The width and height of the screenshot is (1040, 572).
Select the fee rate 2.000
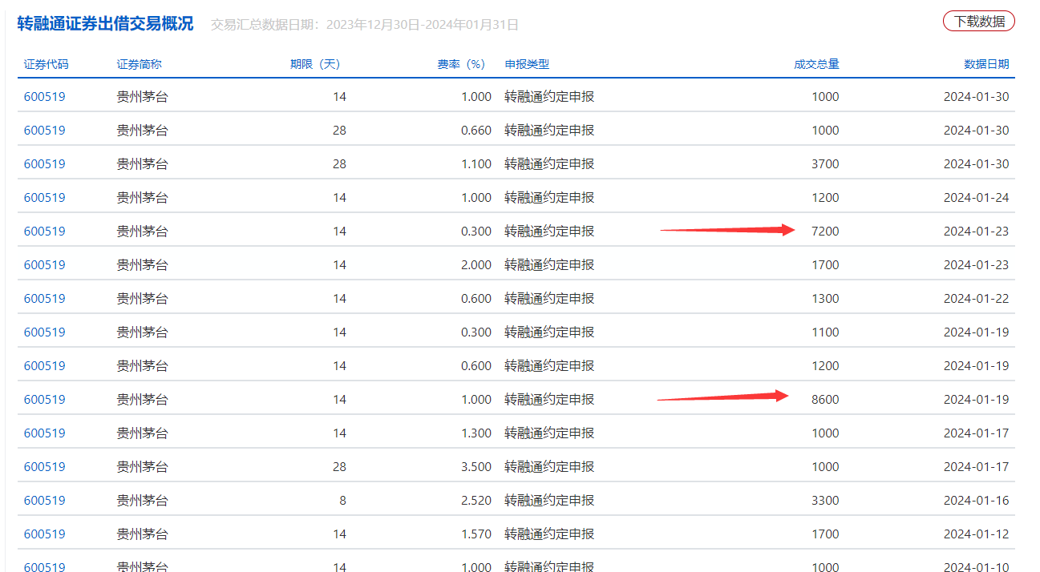[476, 265]
